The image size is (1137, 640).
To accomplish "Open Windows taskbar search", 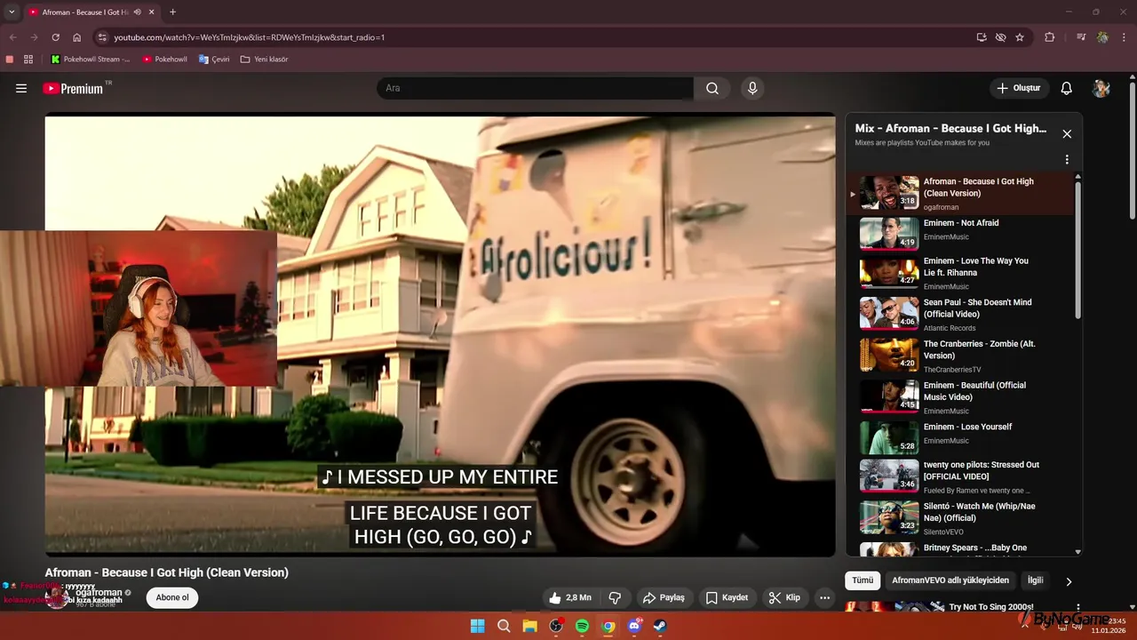I will (504, 626).
